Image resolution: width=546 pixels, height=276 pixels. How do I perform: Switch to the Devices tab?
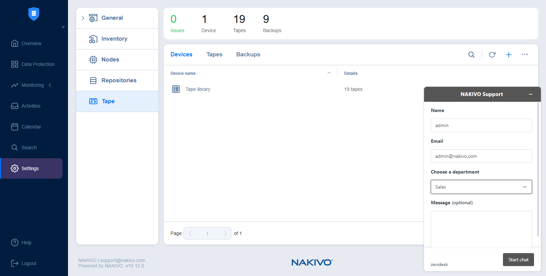(181, 55)
